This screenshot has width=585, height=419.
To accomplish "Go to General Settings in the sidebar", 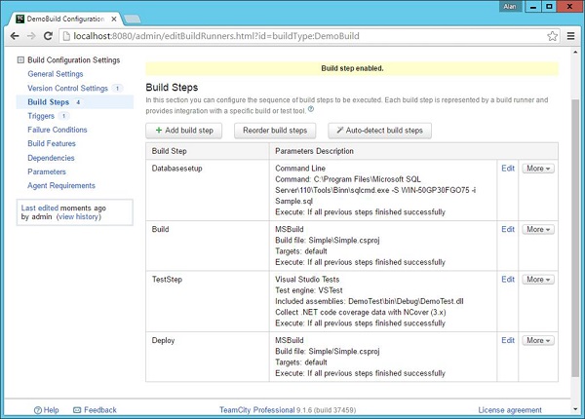I will tap(56, 73).
